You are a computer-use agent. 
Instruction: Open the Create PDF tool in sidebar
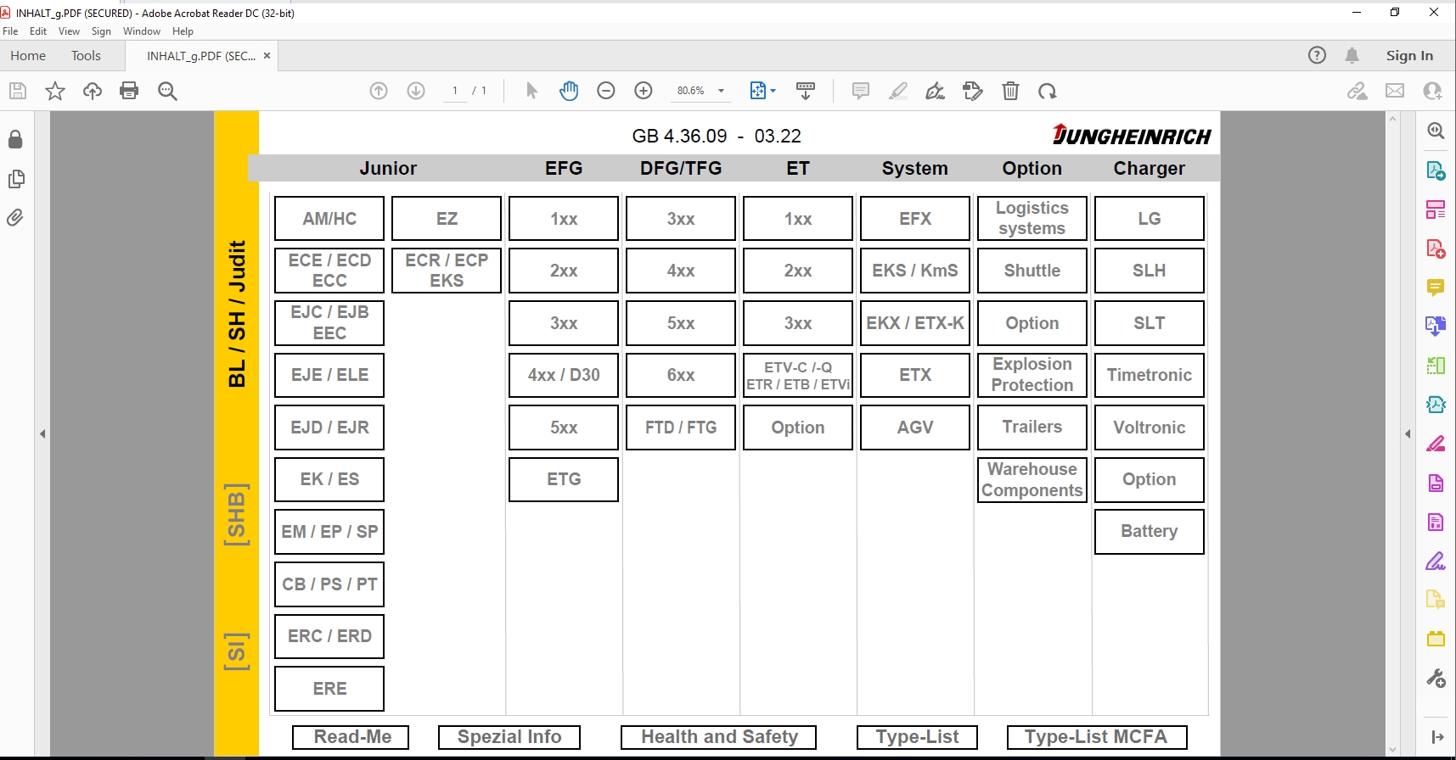[1436, 249]
